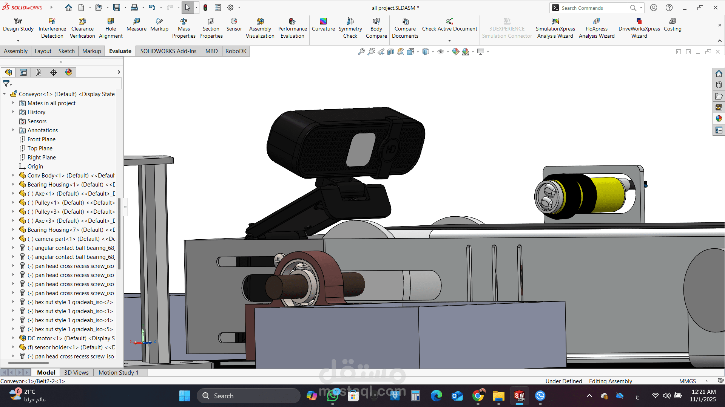Open the Windows Start menu
The height and width of the screenshot is (407, 725).
[x=185, y=396]
